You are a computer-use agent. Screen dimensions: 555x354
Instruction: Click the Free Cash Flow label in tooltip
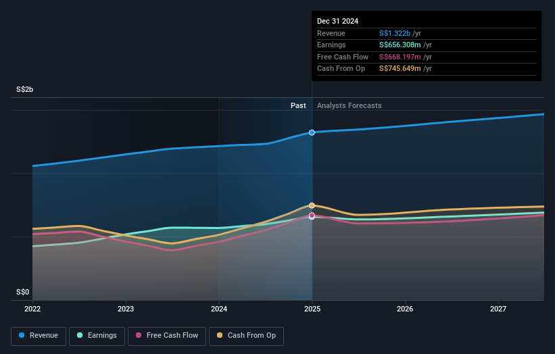[343, 57]
